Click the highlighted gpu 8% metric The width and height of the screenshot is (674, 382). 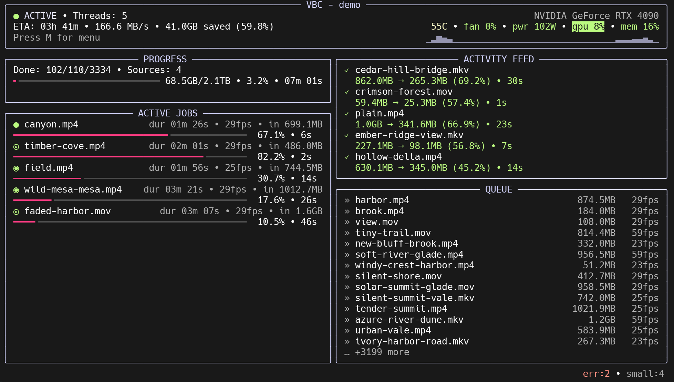coord(588,27)
